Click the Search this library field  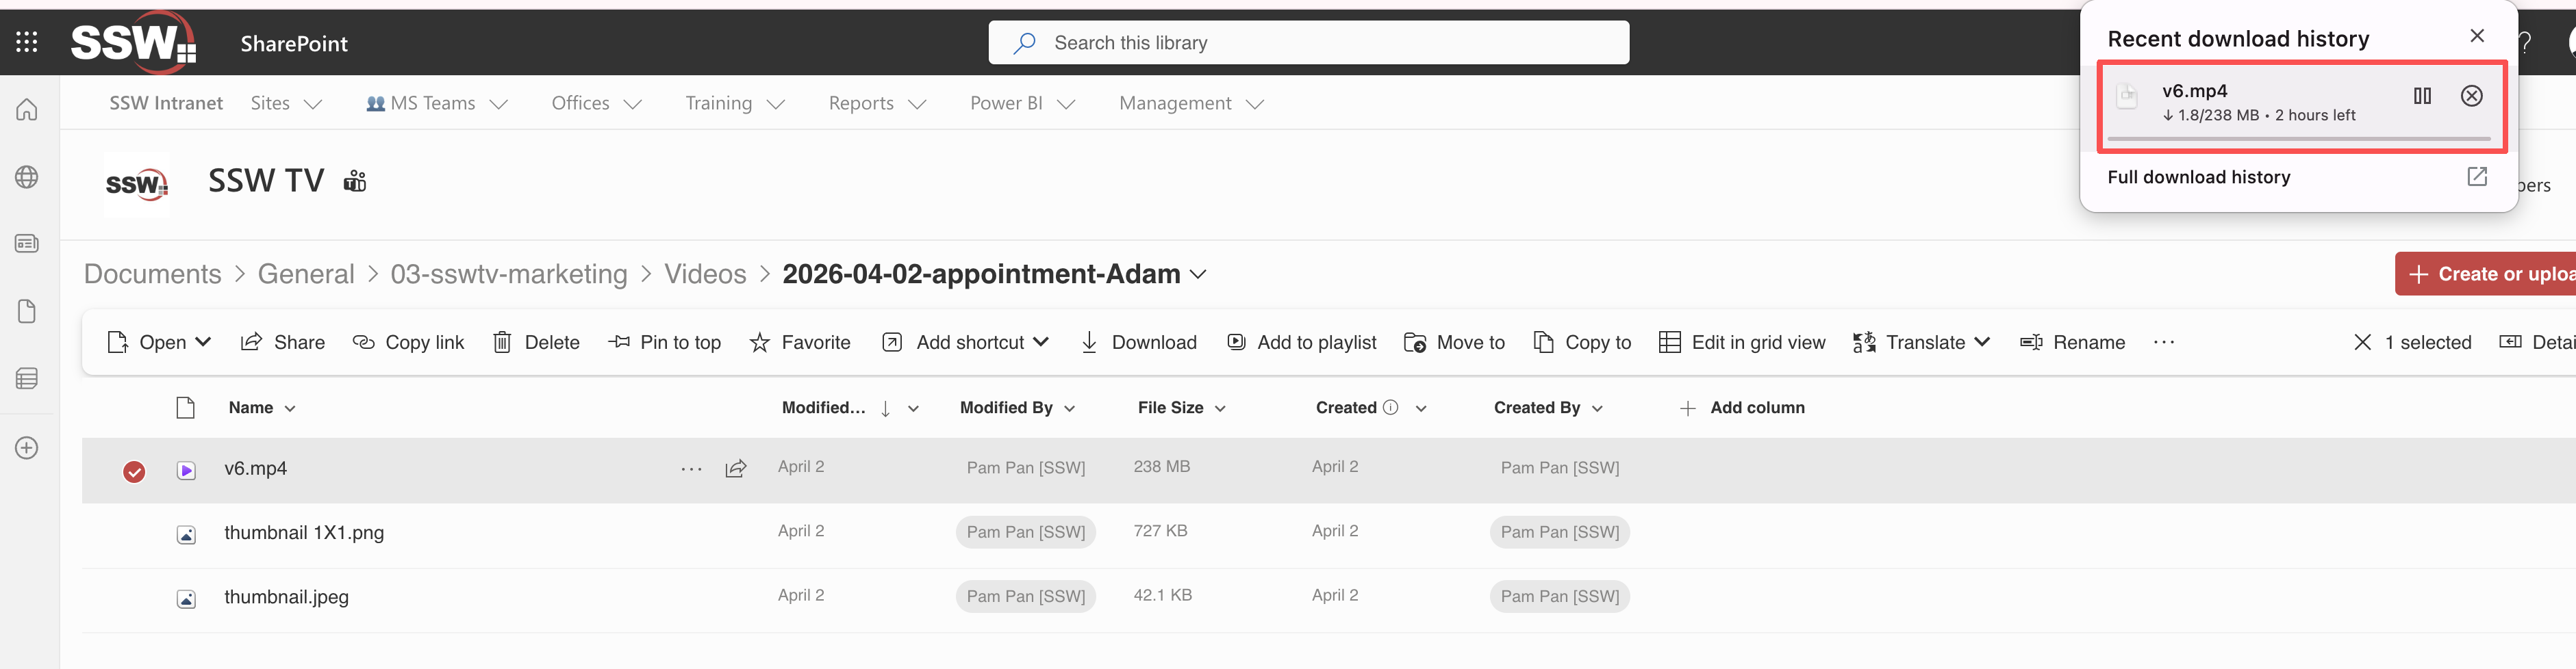tap(1308, 43)
